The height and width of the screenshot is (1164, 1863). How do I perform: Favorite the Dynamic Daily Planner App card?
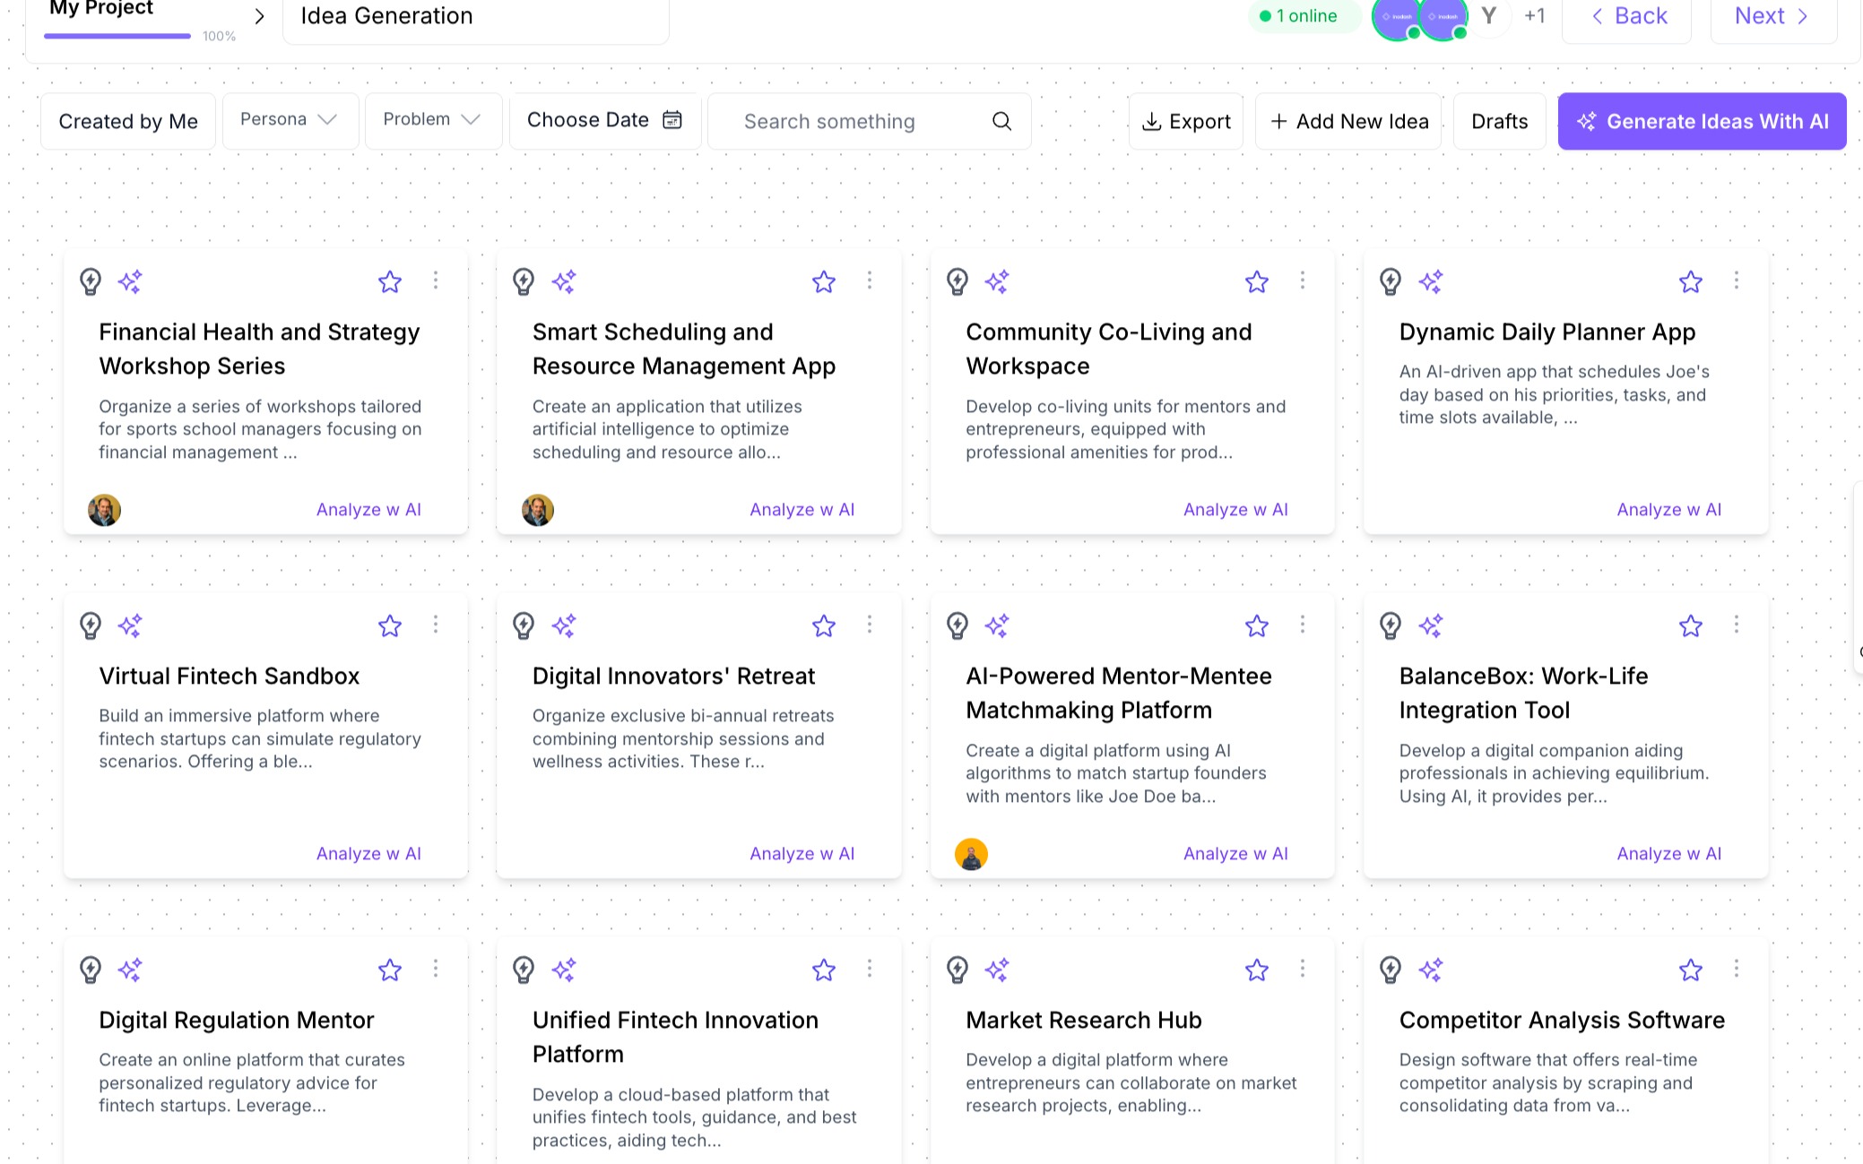tap(1690, 282)
